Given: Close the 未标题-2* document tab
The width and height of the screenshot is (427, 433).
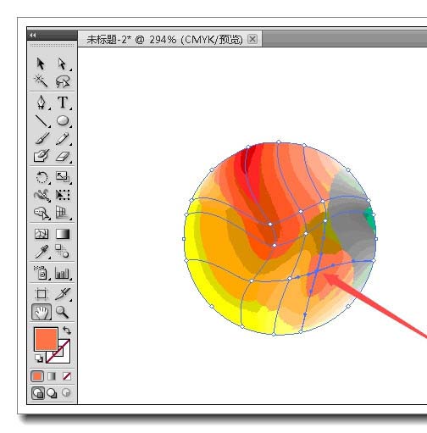Looking at the screenshot, I should [252, 39].
